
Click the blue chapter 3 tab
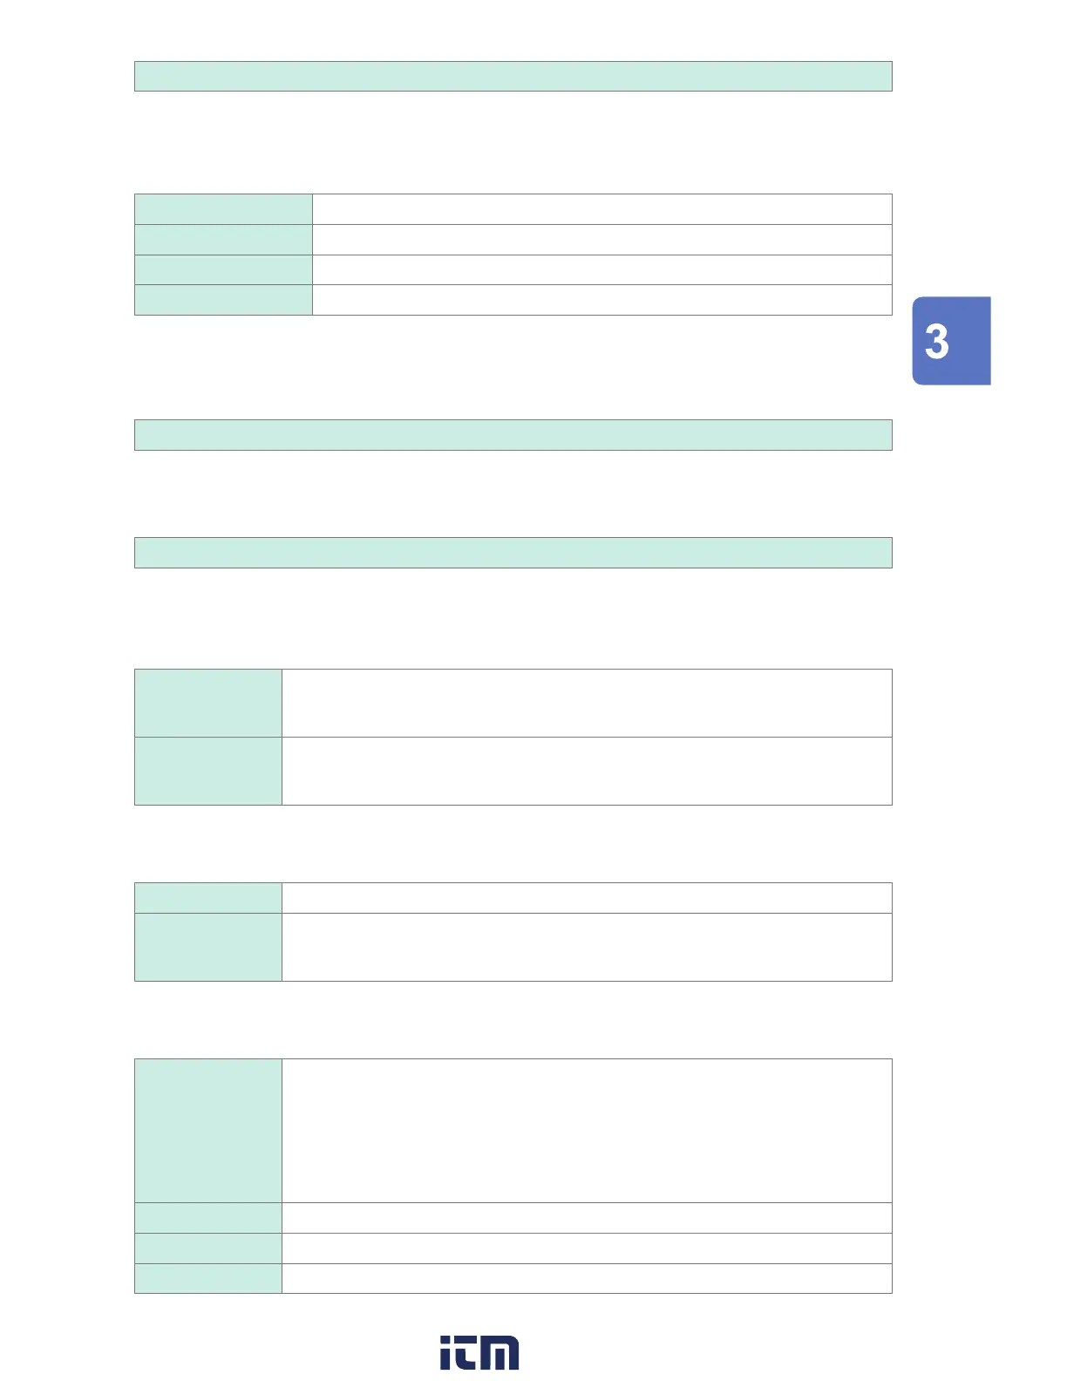950,341
